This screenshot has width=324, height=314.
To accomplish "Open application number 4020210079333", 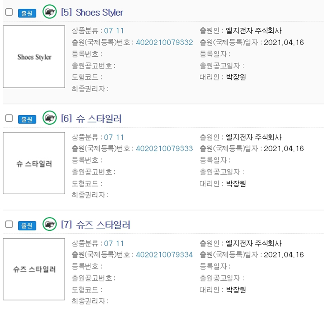I will (164, 149).
